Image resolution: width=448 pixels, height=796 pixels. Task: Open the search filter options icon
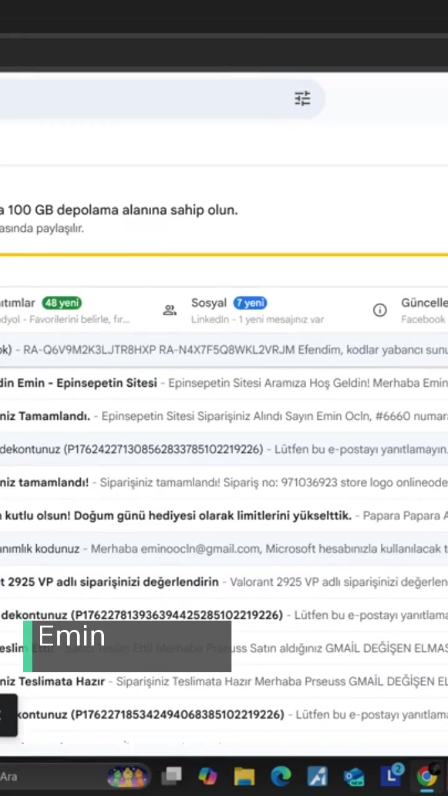(x=302, y=98)
